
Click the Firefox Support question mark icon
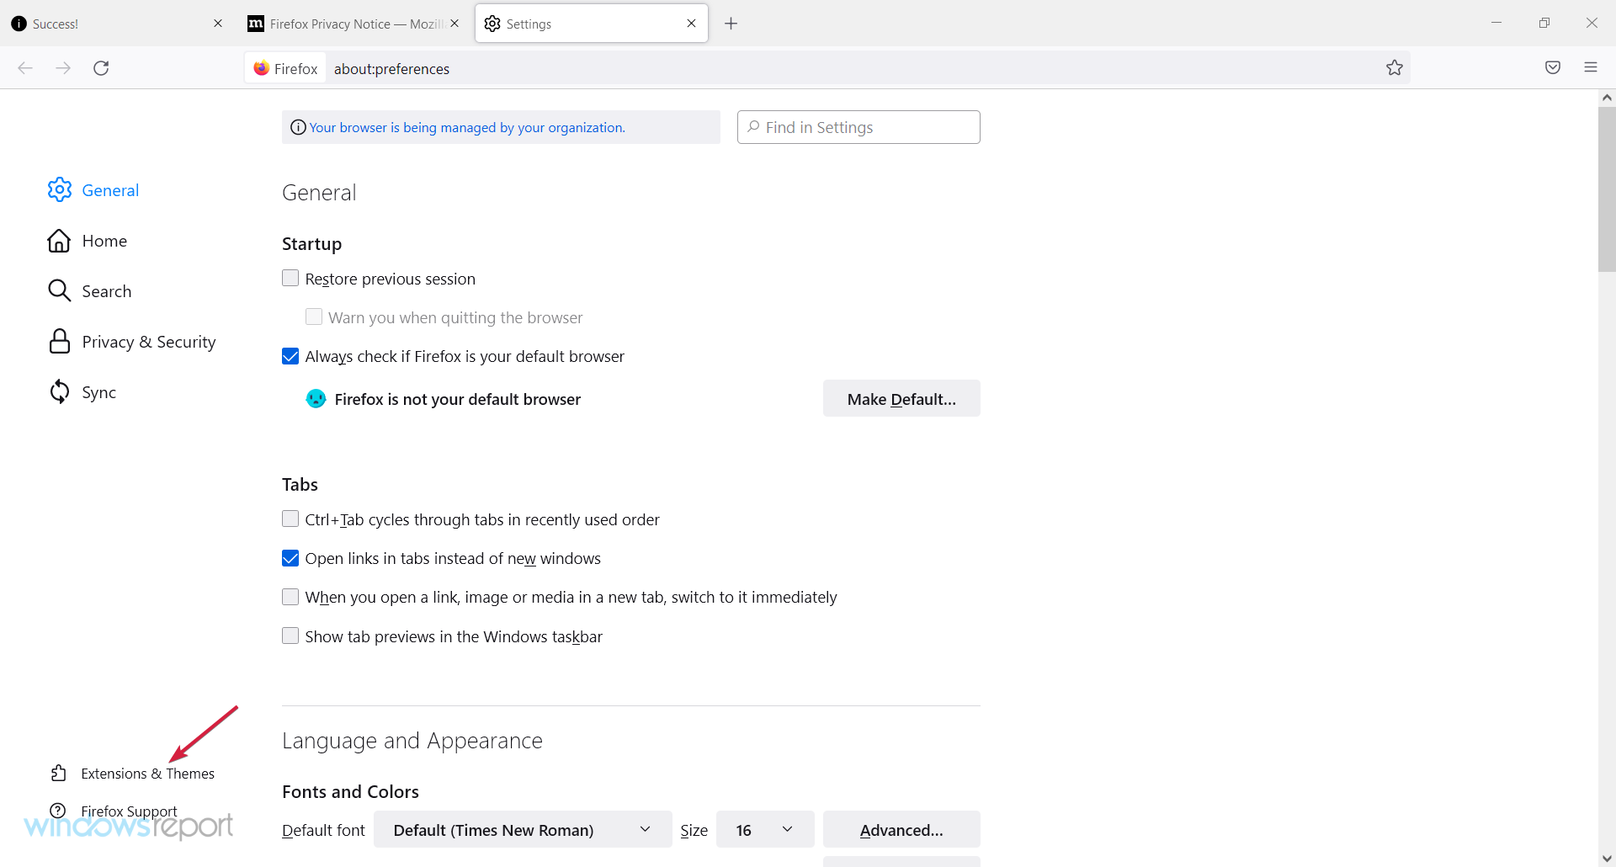click(x=59, y=810)
